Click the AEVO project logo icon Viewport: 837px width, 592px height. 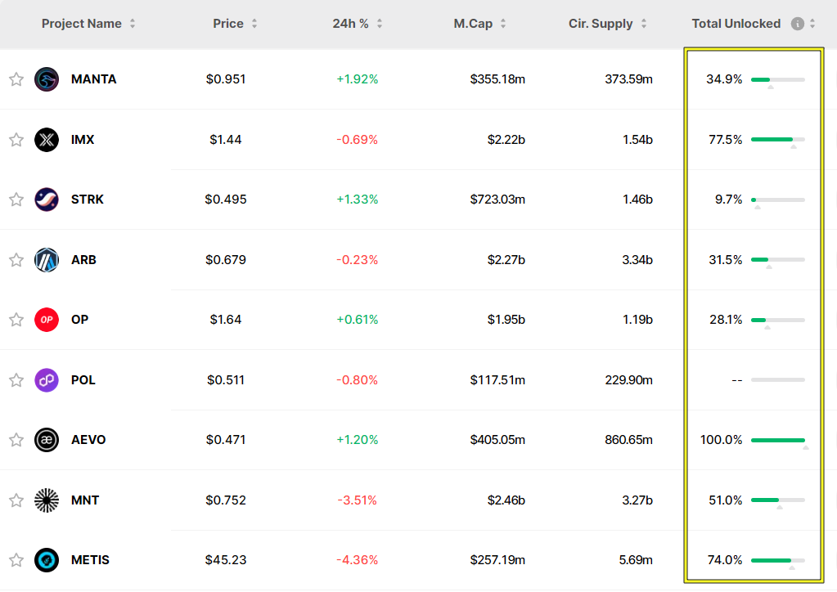click(47, 440)
